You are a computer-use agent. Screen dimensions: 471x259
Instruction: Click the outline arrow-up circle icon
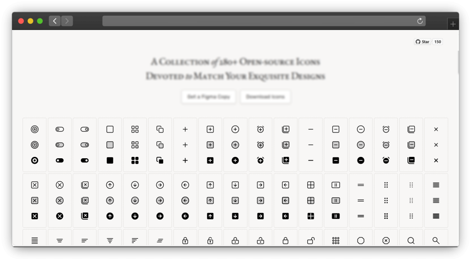coord(110,185)
